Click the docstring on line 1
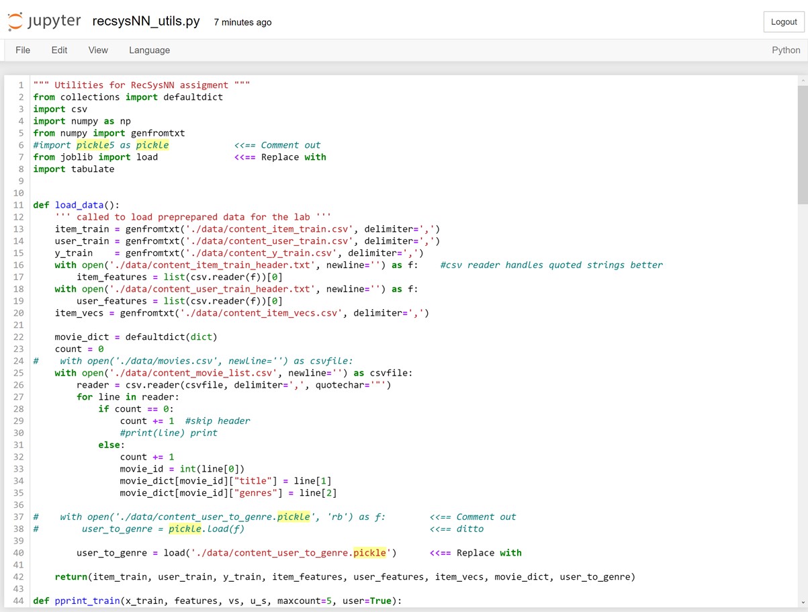This screenshot has width=808, height=612. 142,85
